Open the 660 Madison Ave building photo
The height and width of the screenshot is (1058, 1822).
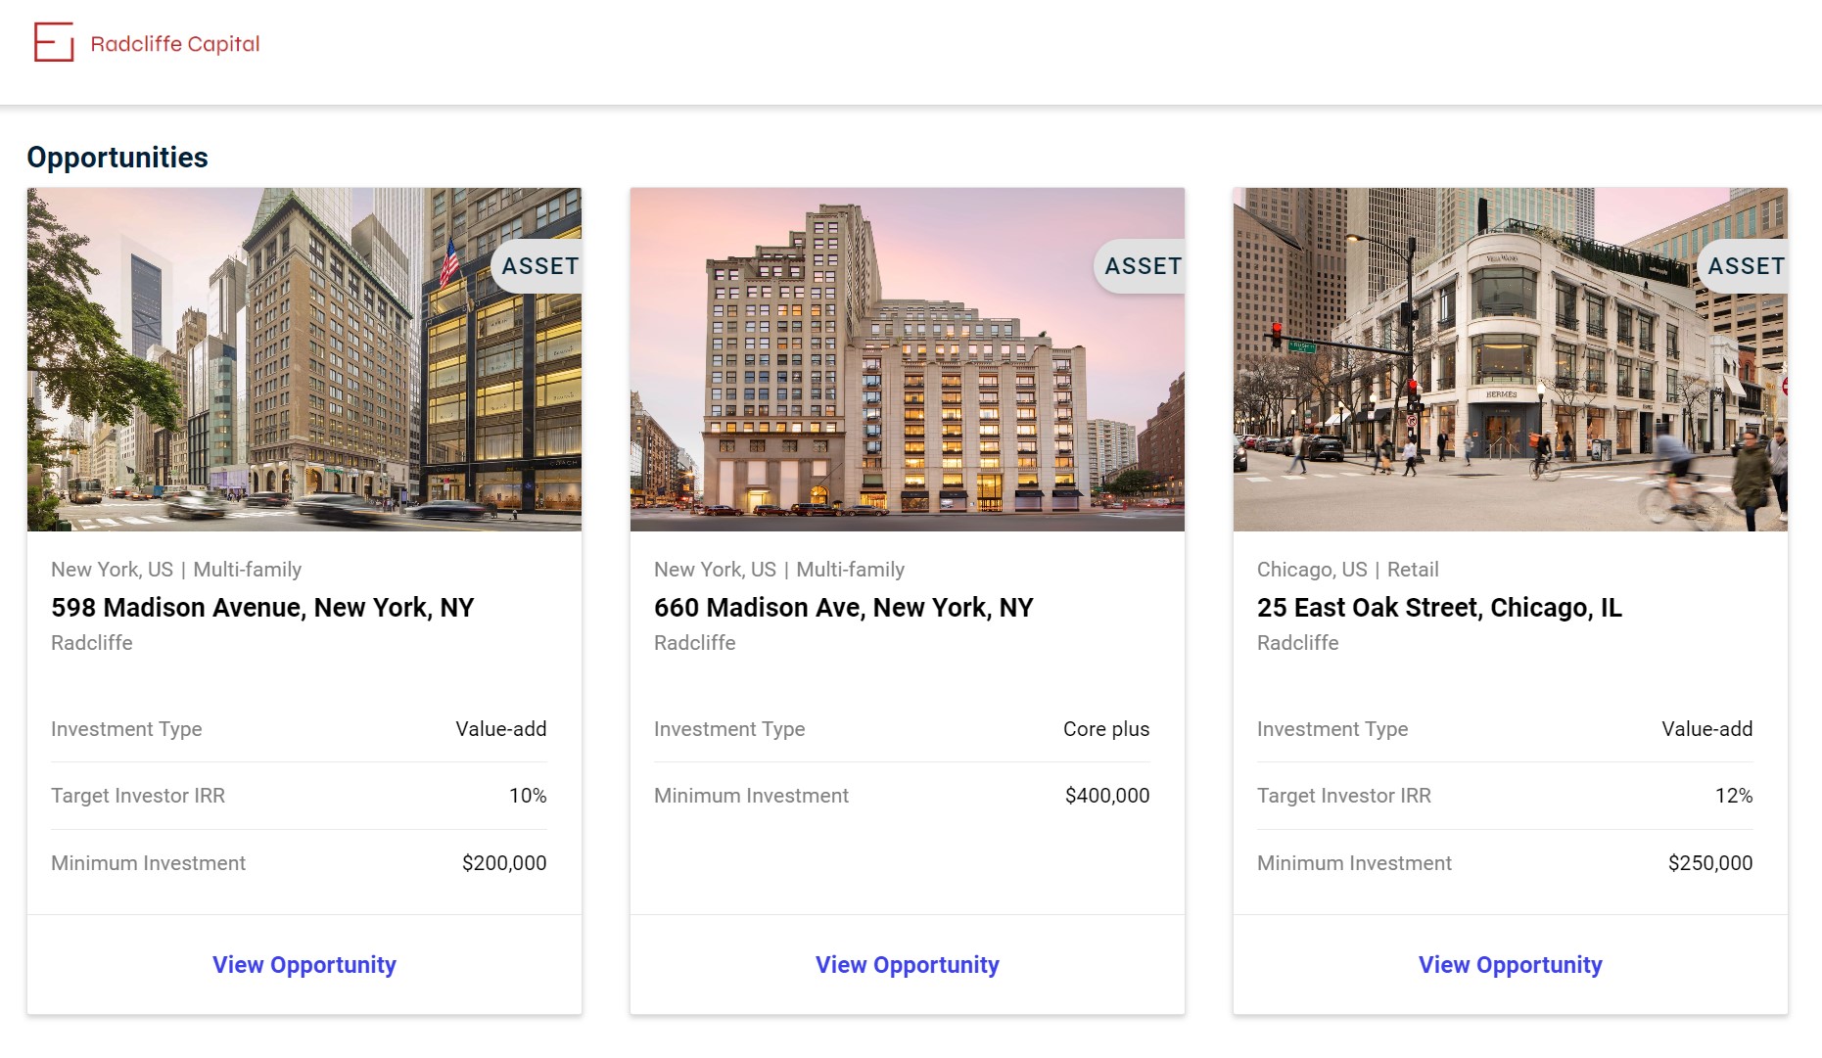point(907,359)
